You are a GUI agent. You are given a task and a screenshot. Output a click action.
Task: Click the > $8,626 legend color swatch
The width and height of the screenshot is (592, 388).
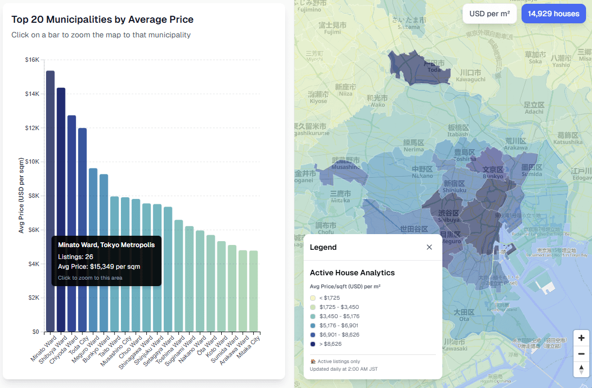(x=313, y=344)
